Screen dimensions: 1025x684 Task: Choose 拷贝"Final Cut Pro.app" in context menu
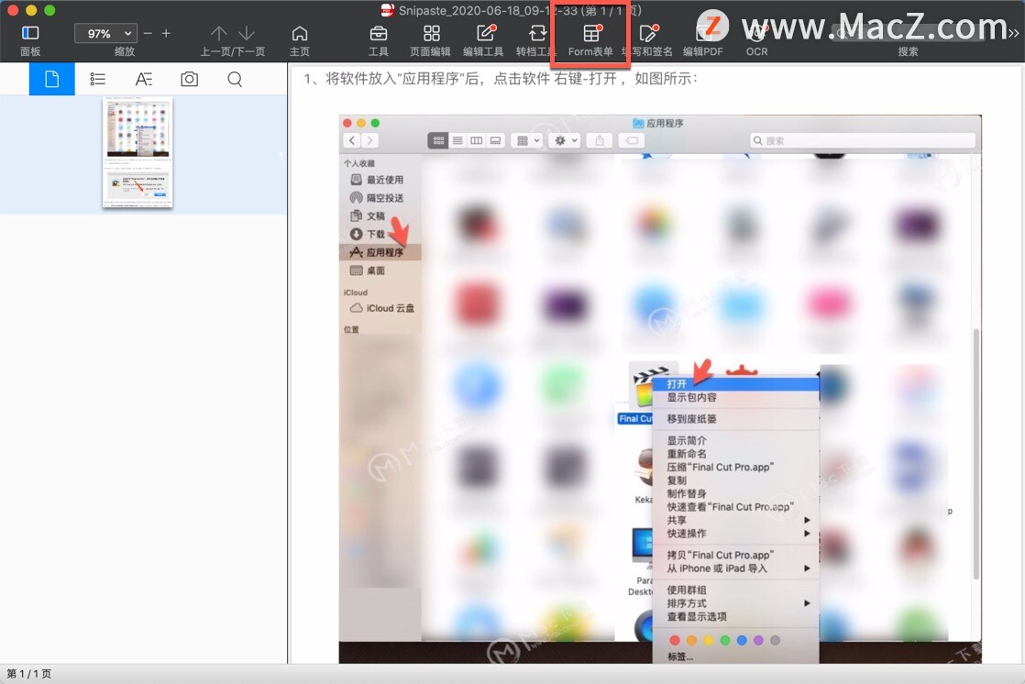click(736, 556)
